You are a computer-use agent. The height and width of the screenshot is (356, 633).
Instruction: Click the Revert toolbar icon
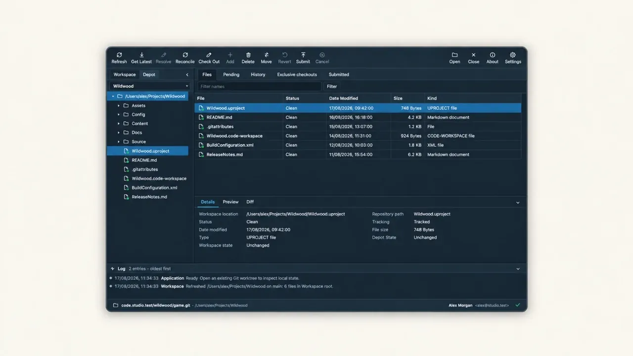click(x=284, y=55)
